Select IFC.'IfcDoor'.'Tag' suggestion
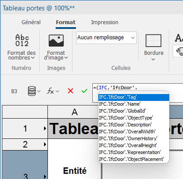The height and width of the screenshot is (179, 183). pos(134,97)
